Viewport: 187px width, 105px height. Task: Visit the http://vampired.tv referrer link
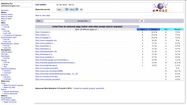43,32
